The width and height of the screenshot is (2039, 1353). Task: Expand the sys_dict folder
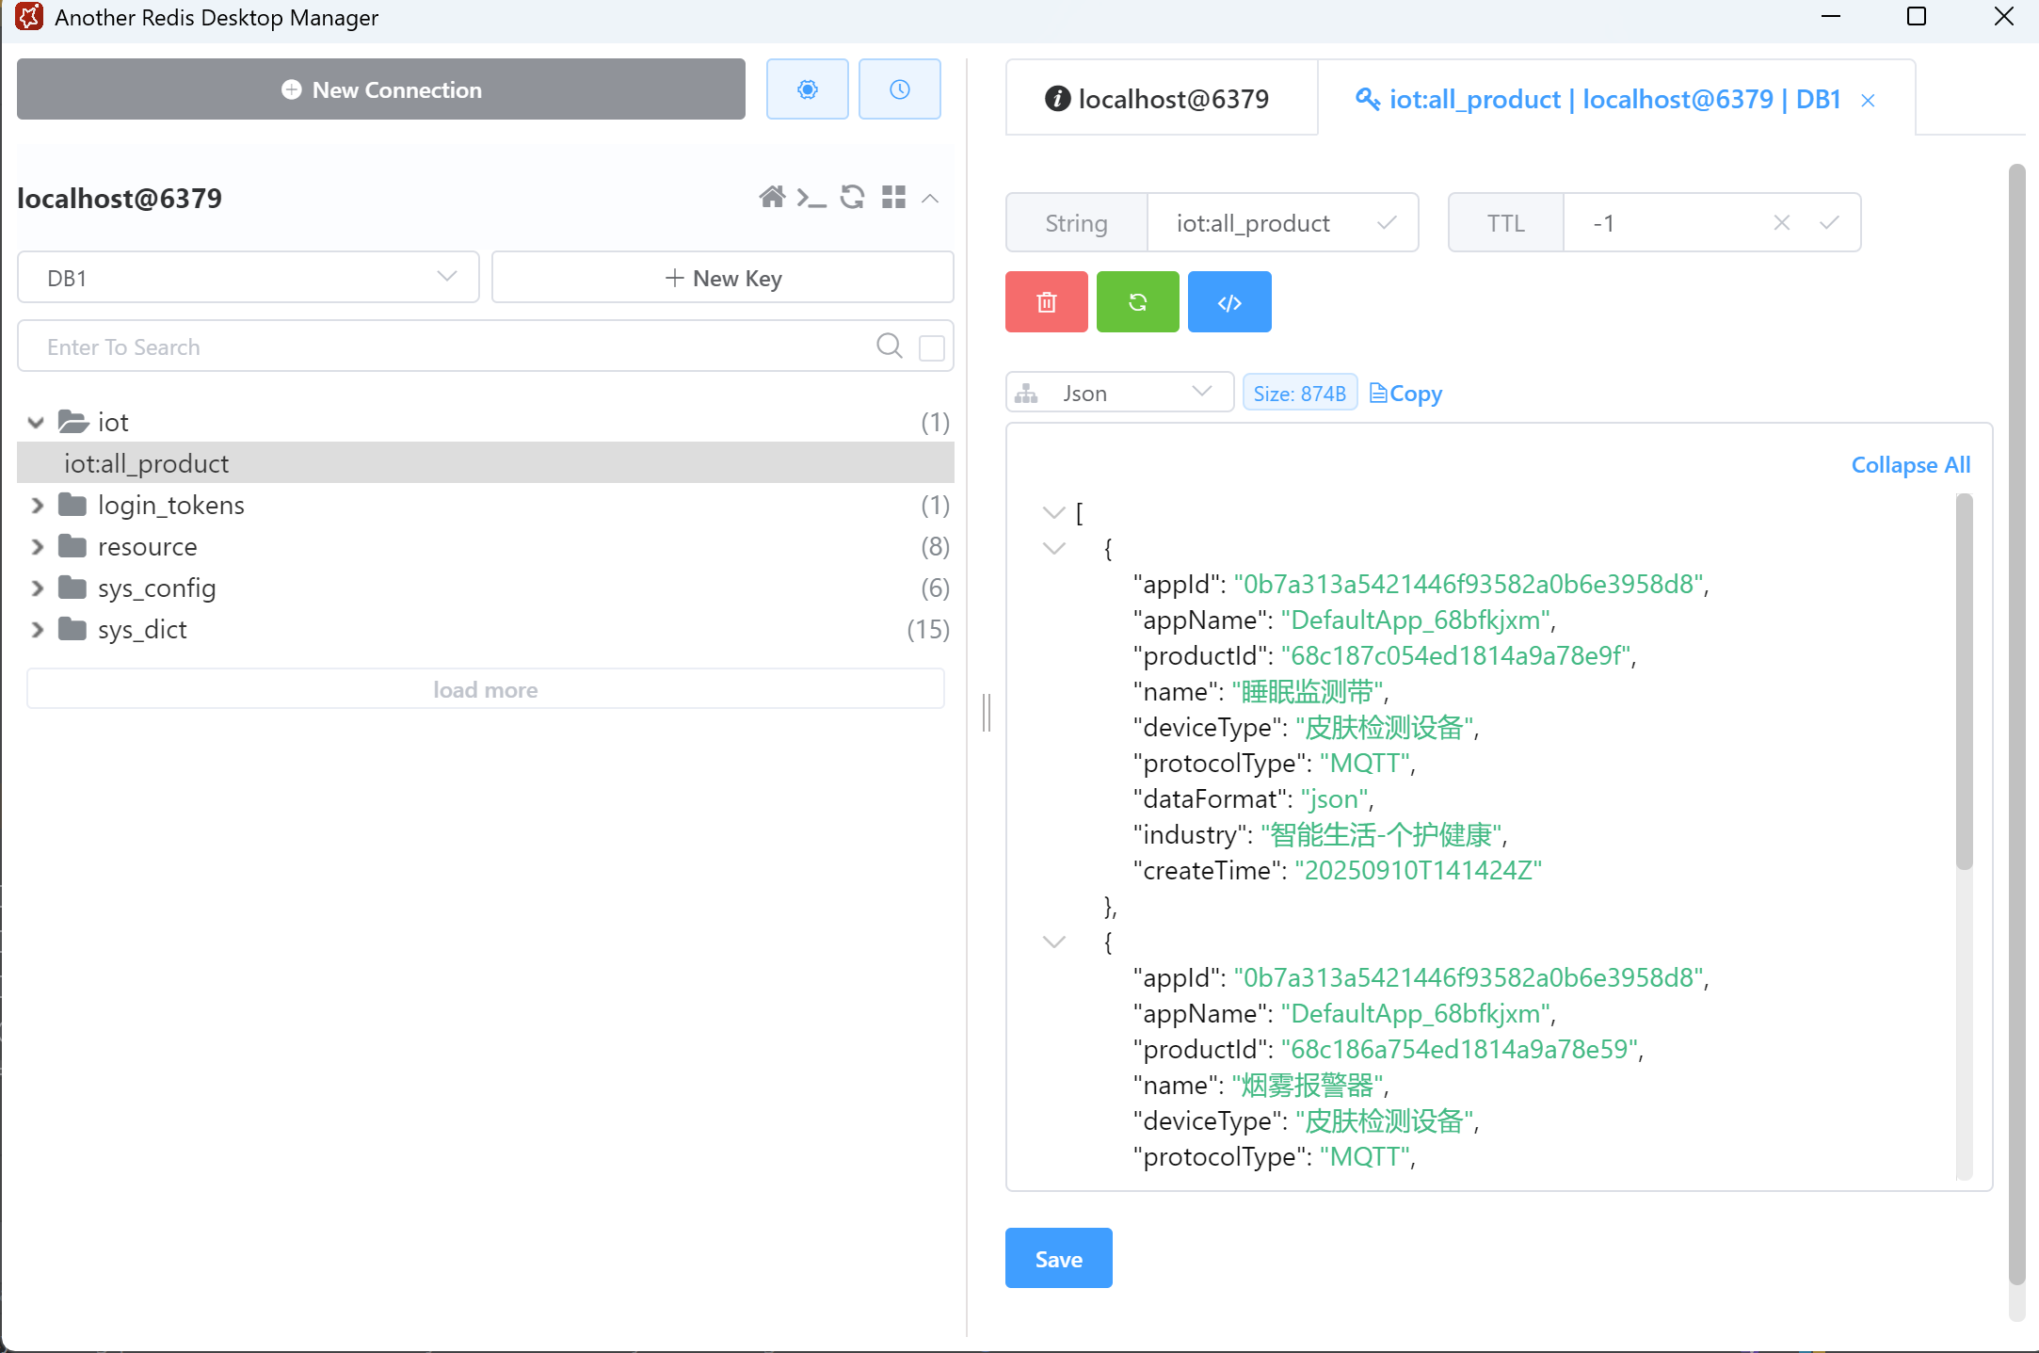pos(37,630)
